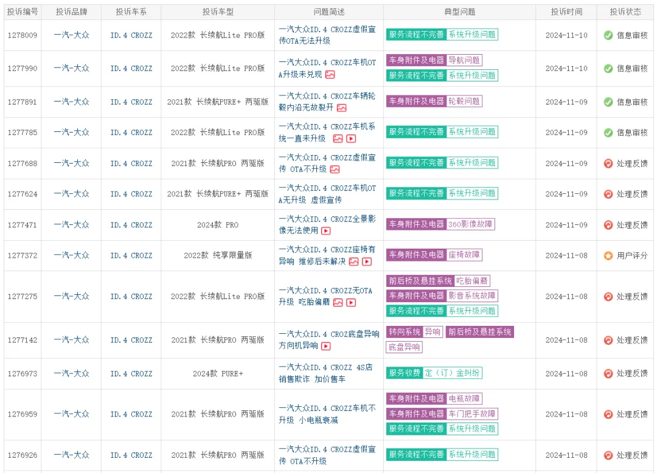Image resolution: width=657 pixels, height=473 pixels.
Task: Open image attachment icon for complaint 1277990
Action: tap(330, 75)
